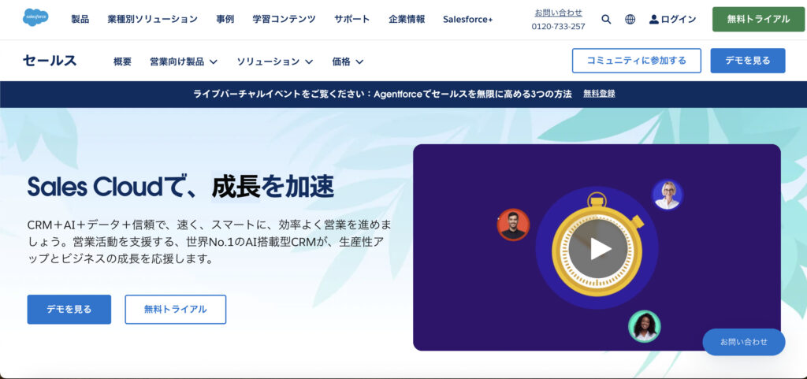This screenshot has width=807, height=379.
Task: Click the ログイン person icon
Action: [x=653, y=19]
